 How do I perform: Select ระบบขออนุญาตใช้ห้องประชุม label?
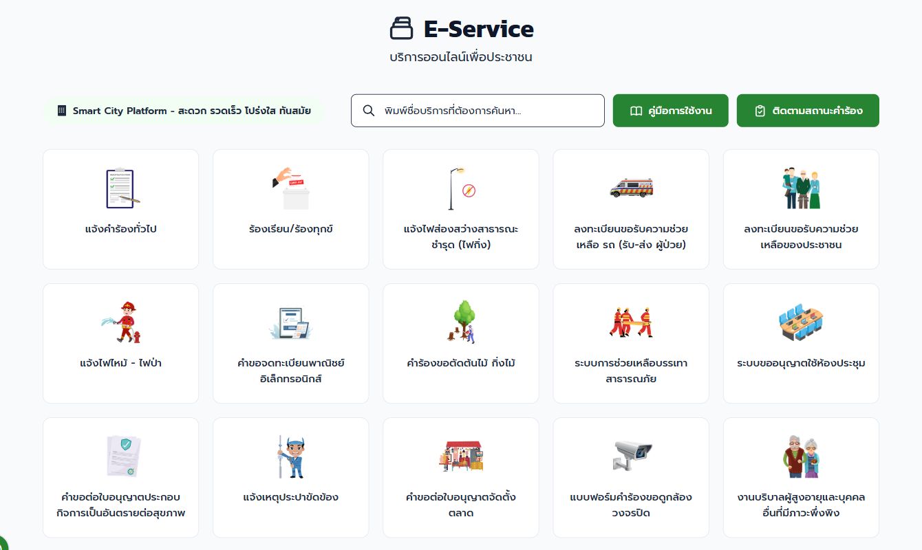coord(801,363)
